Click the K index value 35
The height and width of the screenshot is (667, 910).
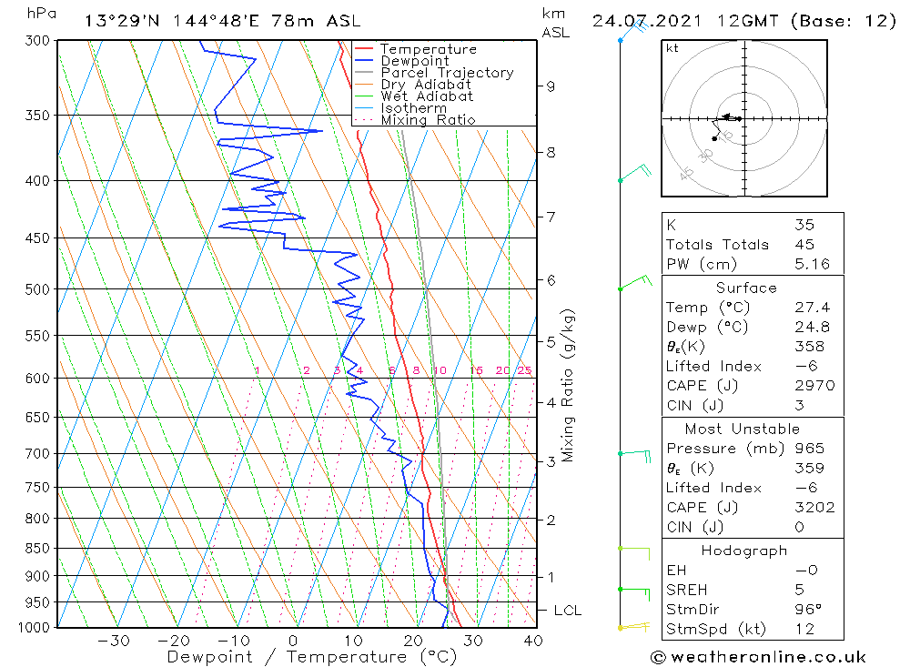pyautogui.click(x=804, y=225)
